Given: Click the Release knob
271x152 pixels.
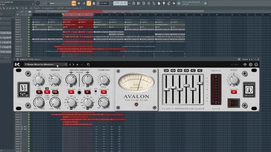Looking at the screenshot, I should 55,102.
